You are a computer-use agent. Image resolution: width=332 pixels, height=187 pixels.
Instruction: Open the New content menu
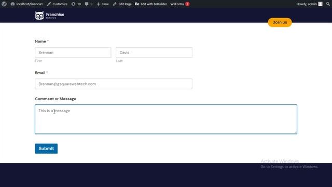[x=103, y=4]
